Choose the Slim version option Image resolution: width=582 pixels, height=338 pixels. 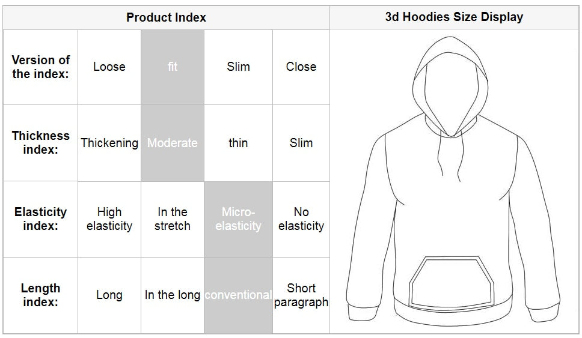point(238,67)
